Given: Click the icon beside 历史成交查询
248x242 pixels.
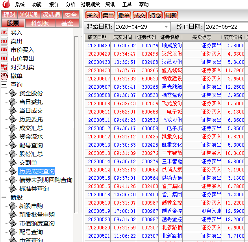Looking at the screenshot, I should 13,171.
